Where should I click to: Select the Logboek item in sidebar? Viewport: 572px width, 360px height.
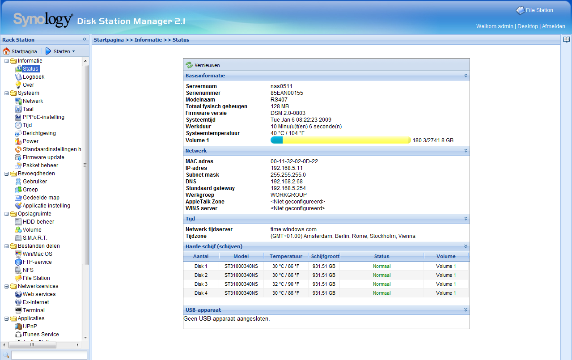(x=34, y=77)
